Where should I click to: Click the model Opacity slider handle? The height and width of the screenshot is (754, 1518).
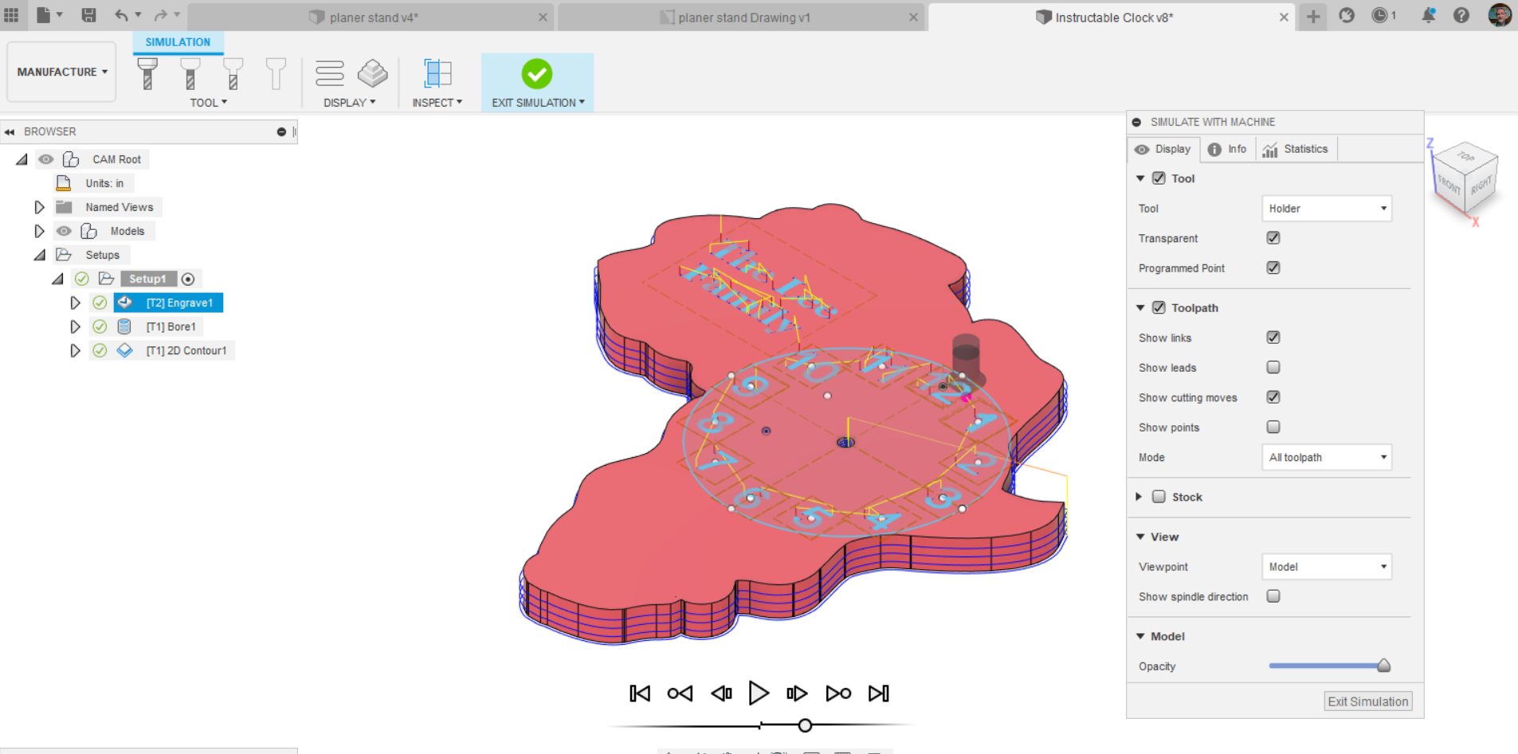[x=1384, y=666]
